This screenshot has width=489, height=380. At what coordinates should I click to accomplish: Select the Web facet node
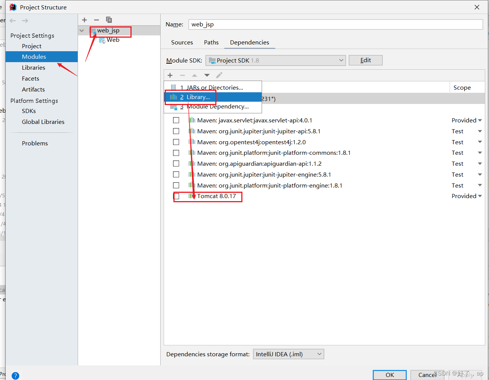(113, 40)
